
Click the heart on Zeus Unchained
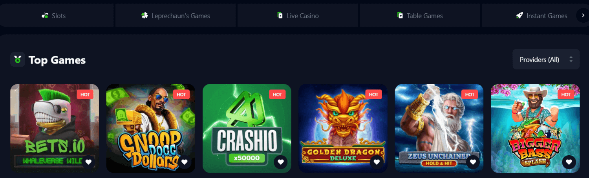[473, 162]
